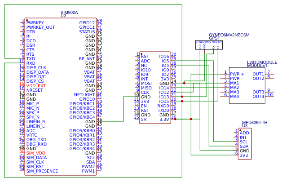Click the U2 designator under SIM900A title
Image resolution: width=282 pixels, height=182 pixels.
click(63, 16)
